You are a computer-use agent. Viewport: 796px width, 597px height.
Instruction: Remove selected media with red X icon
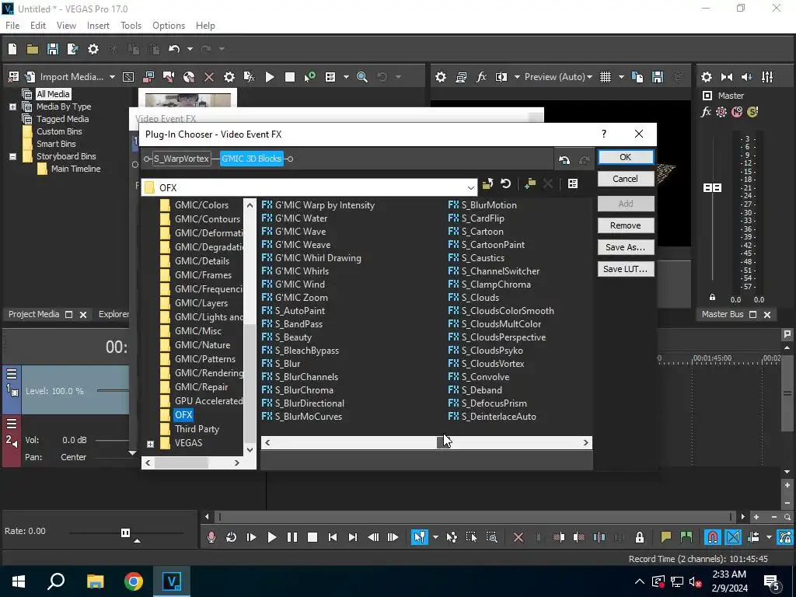click(208, 77)
